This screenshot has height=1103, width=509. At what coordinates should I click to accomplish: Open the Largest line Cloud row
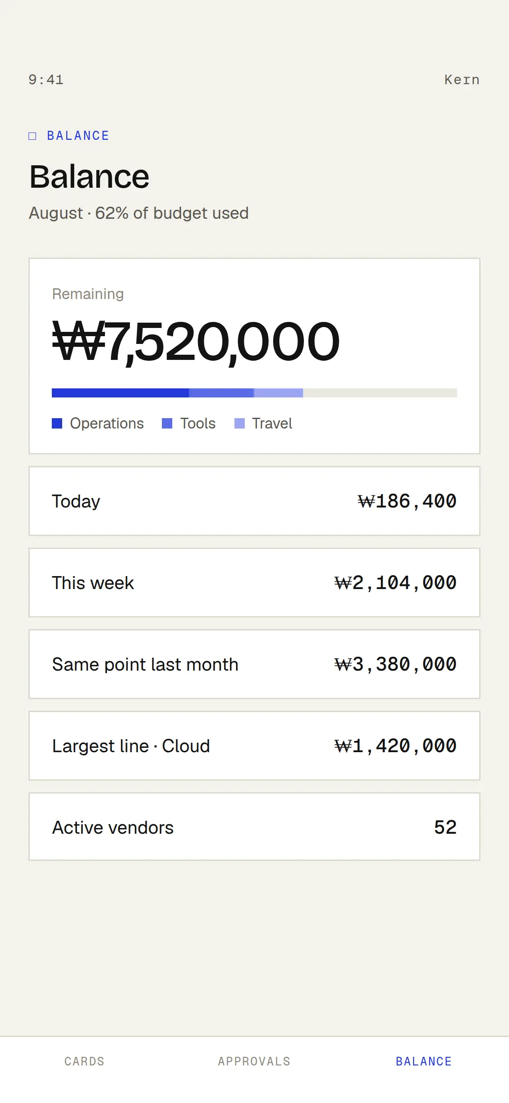pos(254,746)
